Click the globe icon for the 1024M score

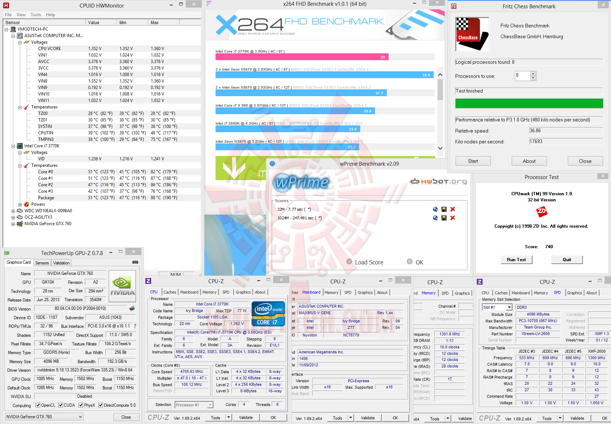click(435, 218)
